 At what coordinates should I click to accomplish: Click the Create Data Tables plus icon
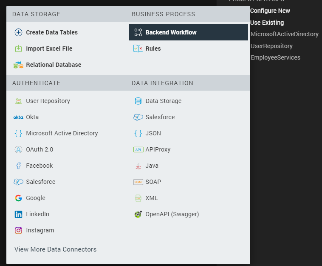18,32
